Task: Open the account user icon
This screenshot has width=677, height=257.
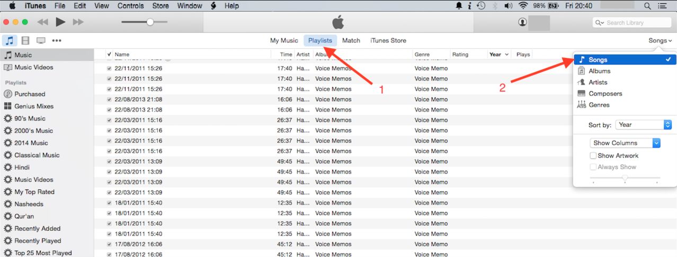Action: pyautogui.click(x=523, y=22)
